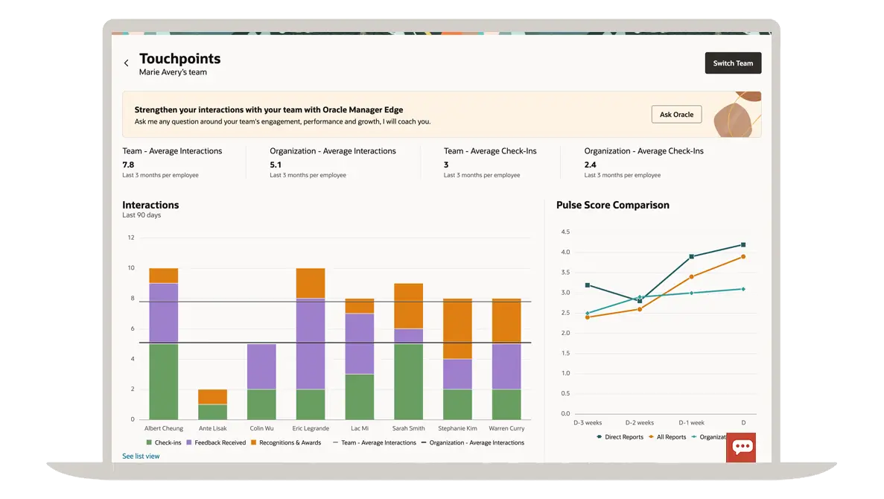Image resolution: width=884 pixels, height=499 pixels.
Task: Click the back arrow beside Touchpoints
Action: pyautogui.click(x=126, y=63)
